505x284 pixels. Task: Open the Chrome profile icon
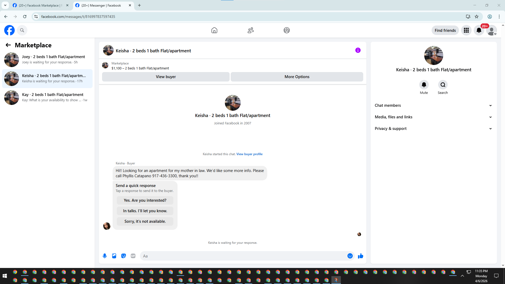tap(490, 17)
